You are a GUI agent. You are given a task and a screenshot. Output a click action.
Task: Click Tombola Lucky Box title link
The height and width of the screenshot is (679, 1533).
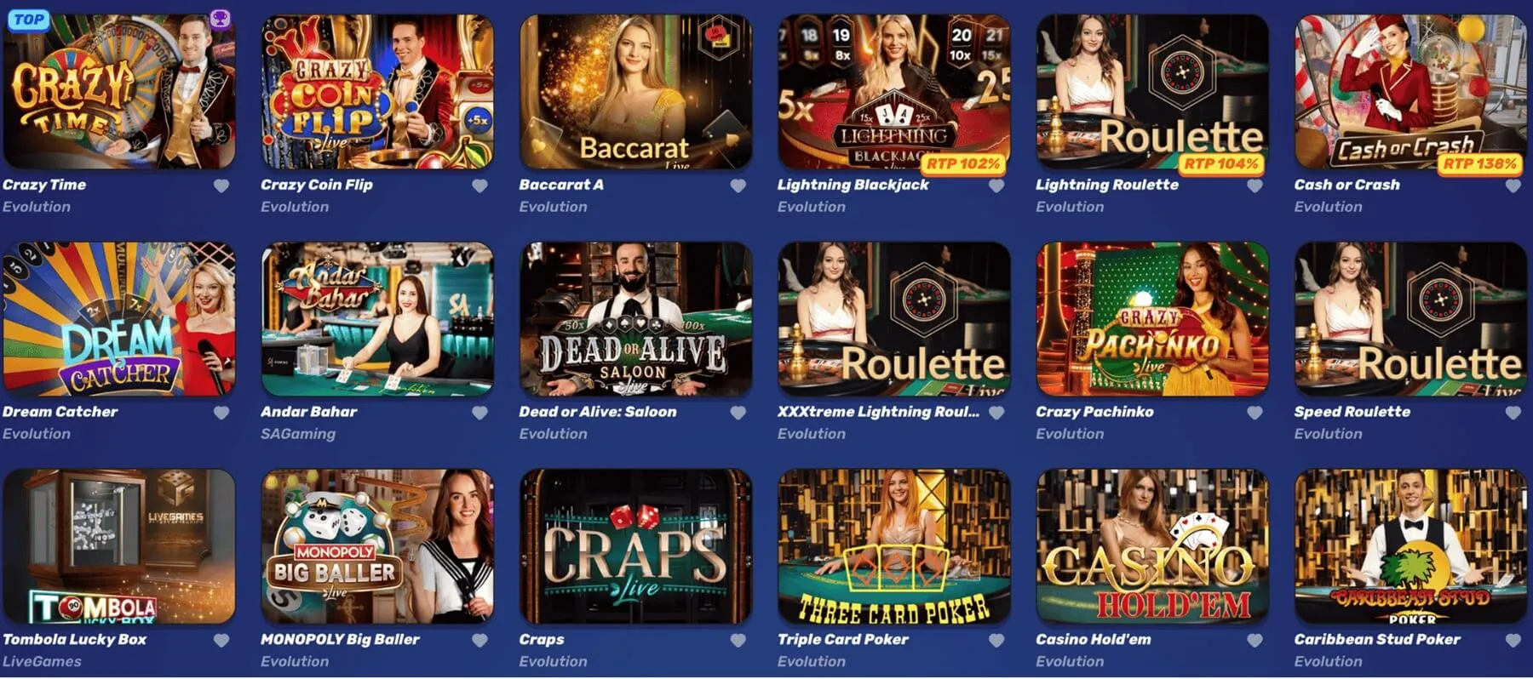pos(75,639)
